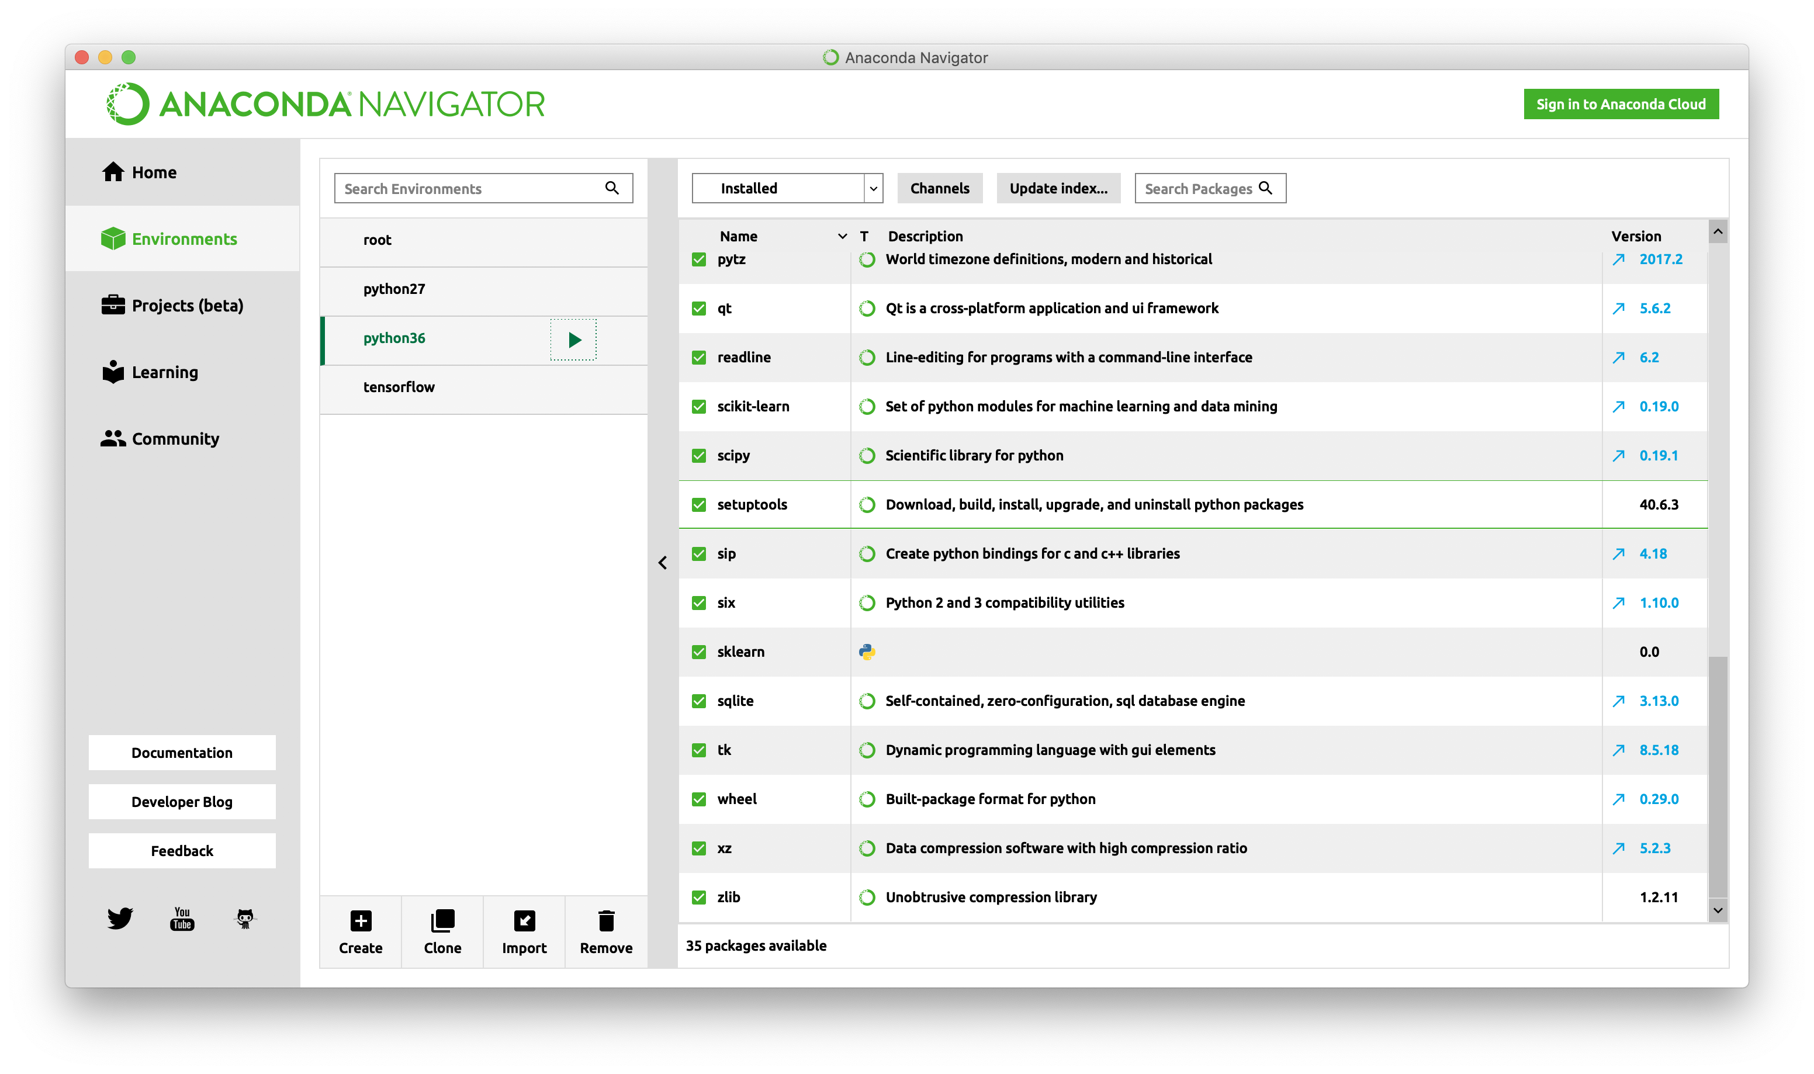Click the conda type icon for qt
Image resolution: width=1814 pixels, height=1074 pixels.
coord(867,309)
